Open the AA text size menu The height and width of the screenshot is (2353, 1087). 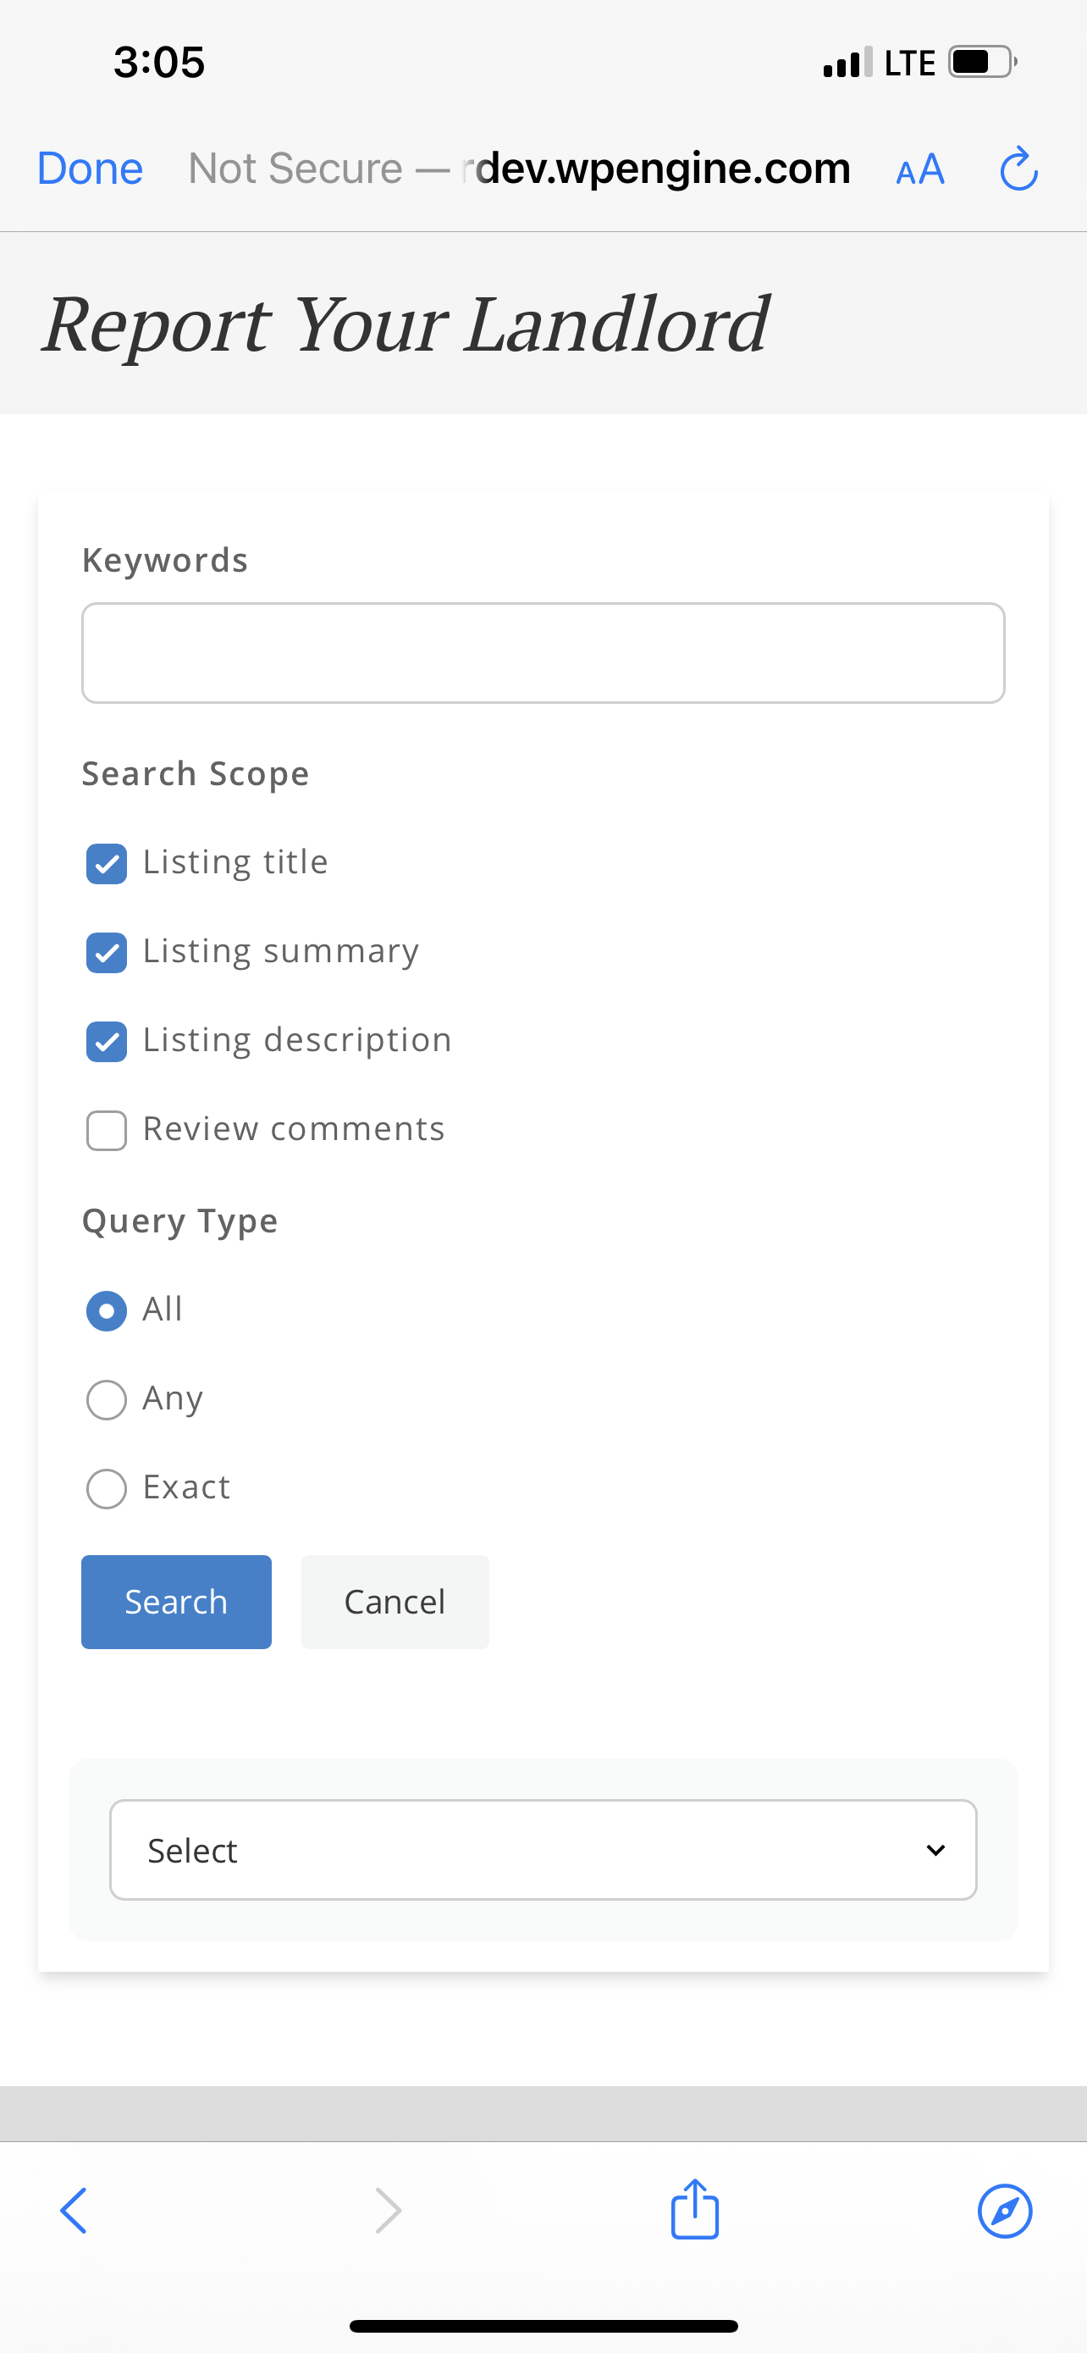click(920, 170)
